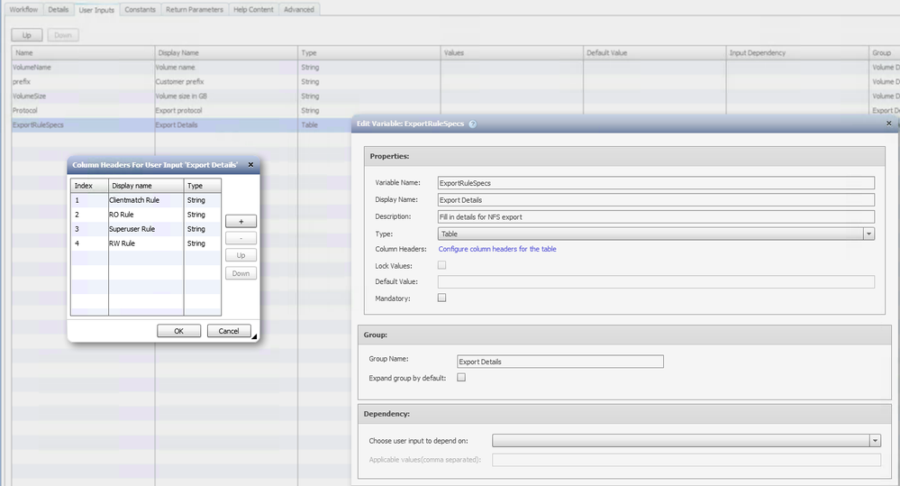Click the Up button above the inputs table
Viewport: 900px width, 486px height.
[26, 35]
